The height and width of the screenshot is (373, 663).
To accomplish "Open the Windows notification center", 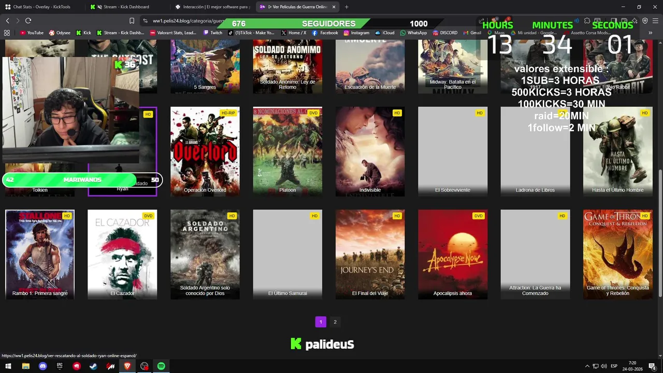I will 652,366.
